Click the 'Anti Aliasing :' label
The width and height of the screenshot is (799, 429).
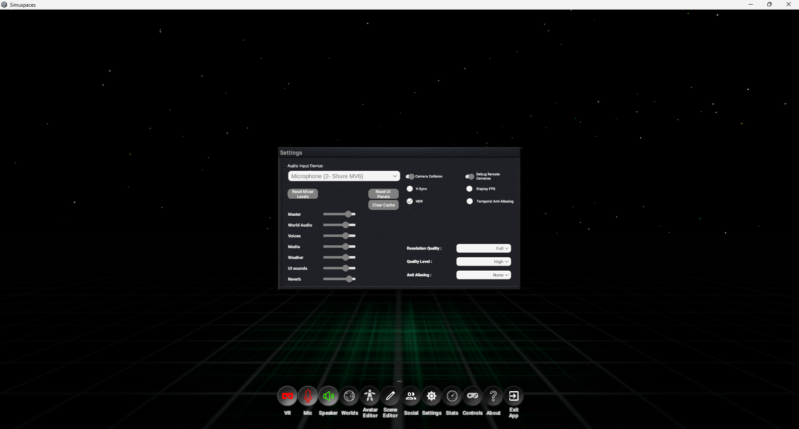click(419, 275)
